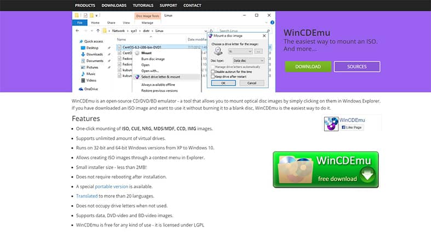Choose 'Restore previous versions' menu entry

click(x=159, y=91)
